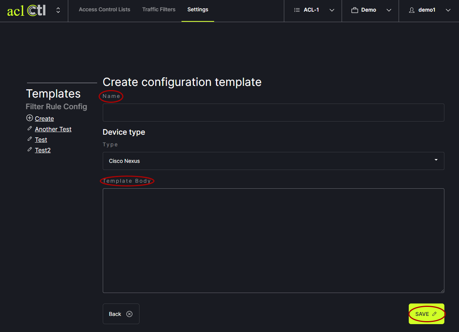Expand the app switcher next to logo

pos(58,10)
